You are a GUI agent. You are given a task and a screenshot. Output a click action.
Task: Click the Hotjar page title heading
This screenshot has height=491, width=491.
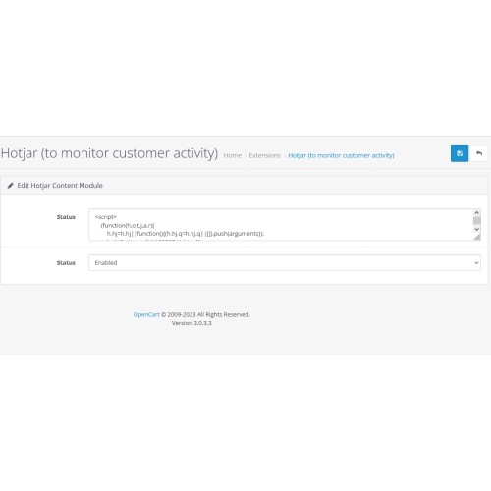pyautogui.click(x=109, y=153)
